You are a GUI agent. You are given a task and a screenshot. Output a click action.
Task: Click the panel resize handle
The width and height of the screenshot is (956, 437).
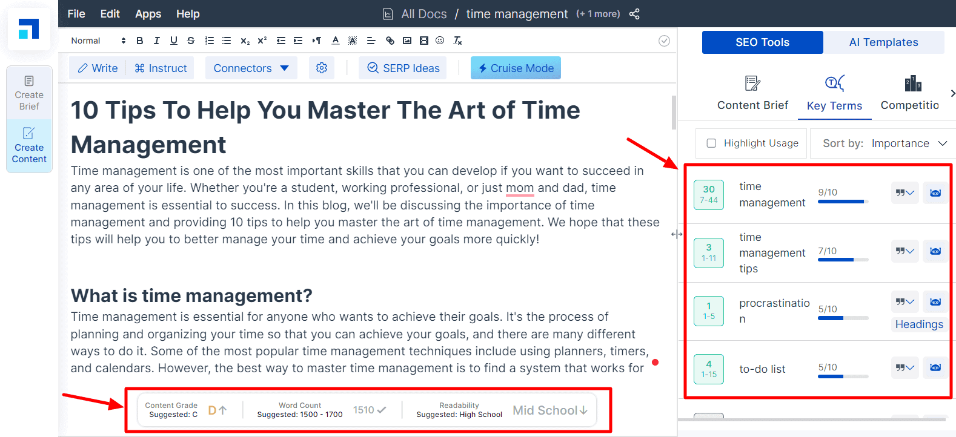677,234
